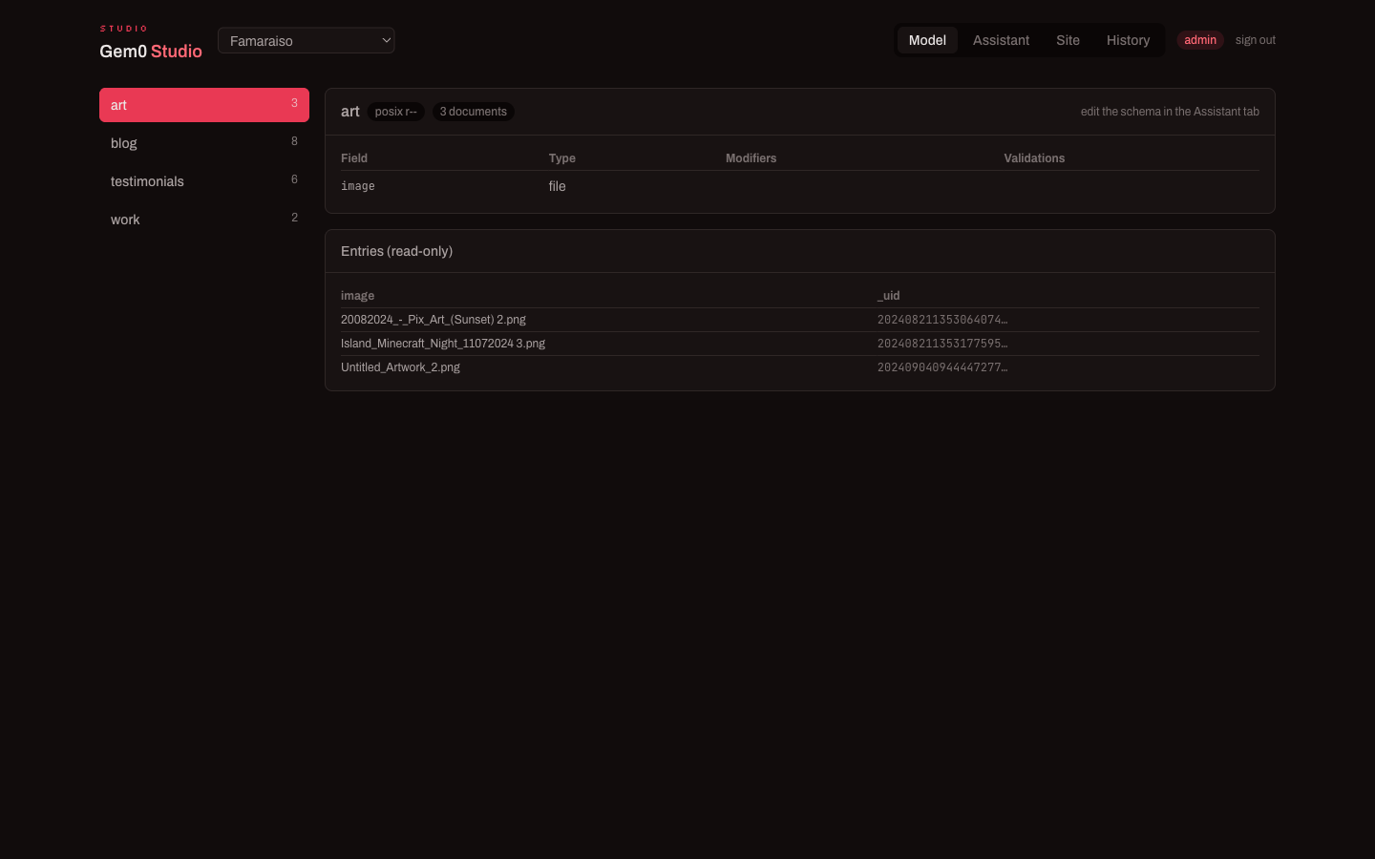Select entry 20082024_-_Pix_Art_(Sunset) 2.png
The width and height of the screenshot is (1375, 859).
434,320
